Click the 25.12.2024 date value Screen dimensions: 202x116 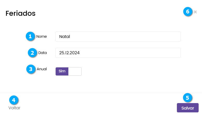69,53
